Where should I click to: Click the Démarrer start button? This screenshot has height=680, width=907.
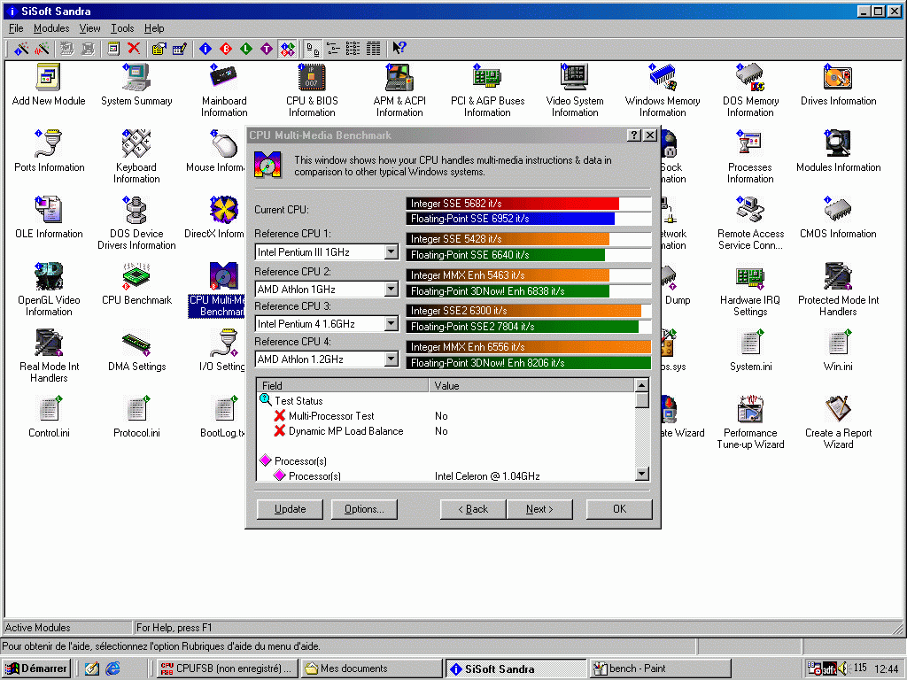[x=35, y=668]
